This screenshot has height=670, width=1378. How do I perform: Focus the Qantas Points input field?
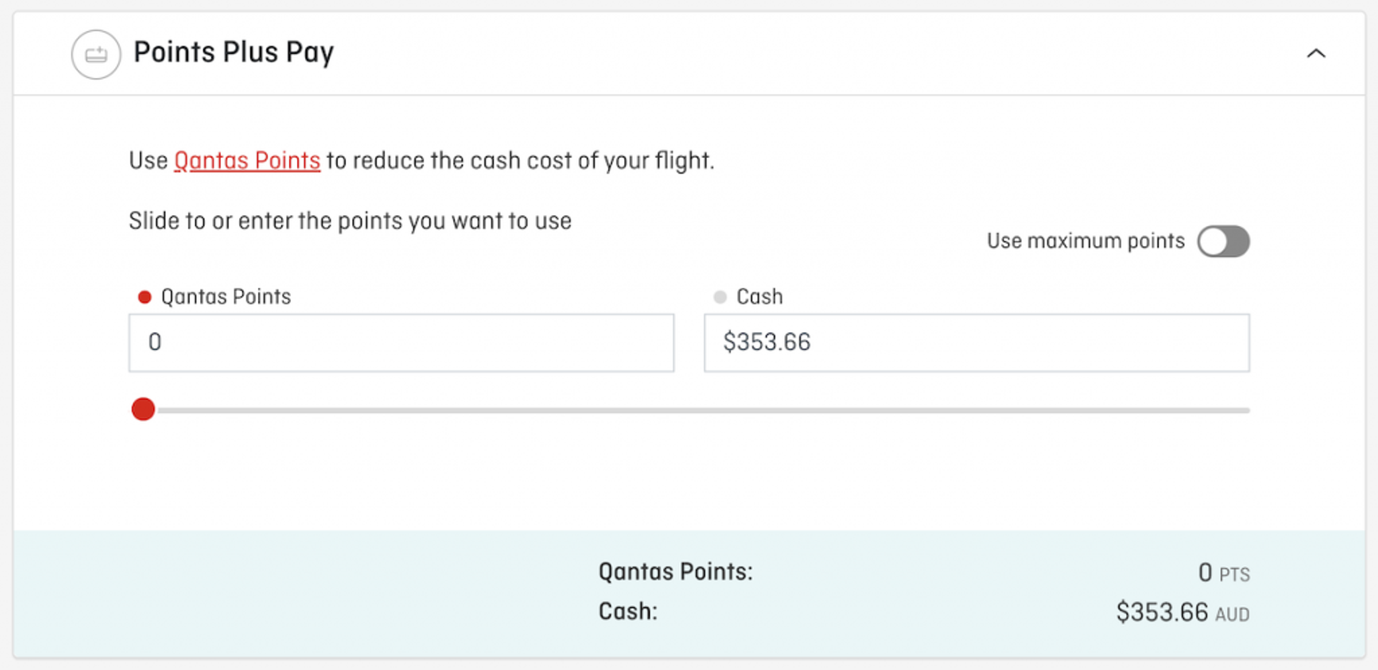[x=401, y=342]
